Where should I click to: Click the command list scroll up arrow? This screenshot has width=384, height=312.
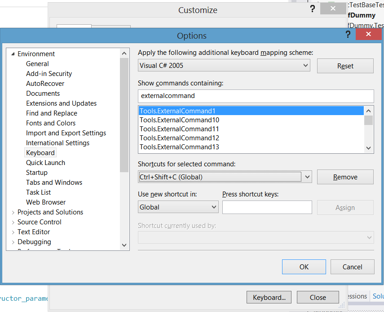click(368, 111)
